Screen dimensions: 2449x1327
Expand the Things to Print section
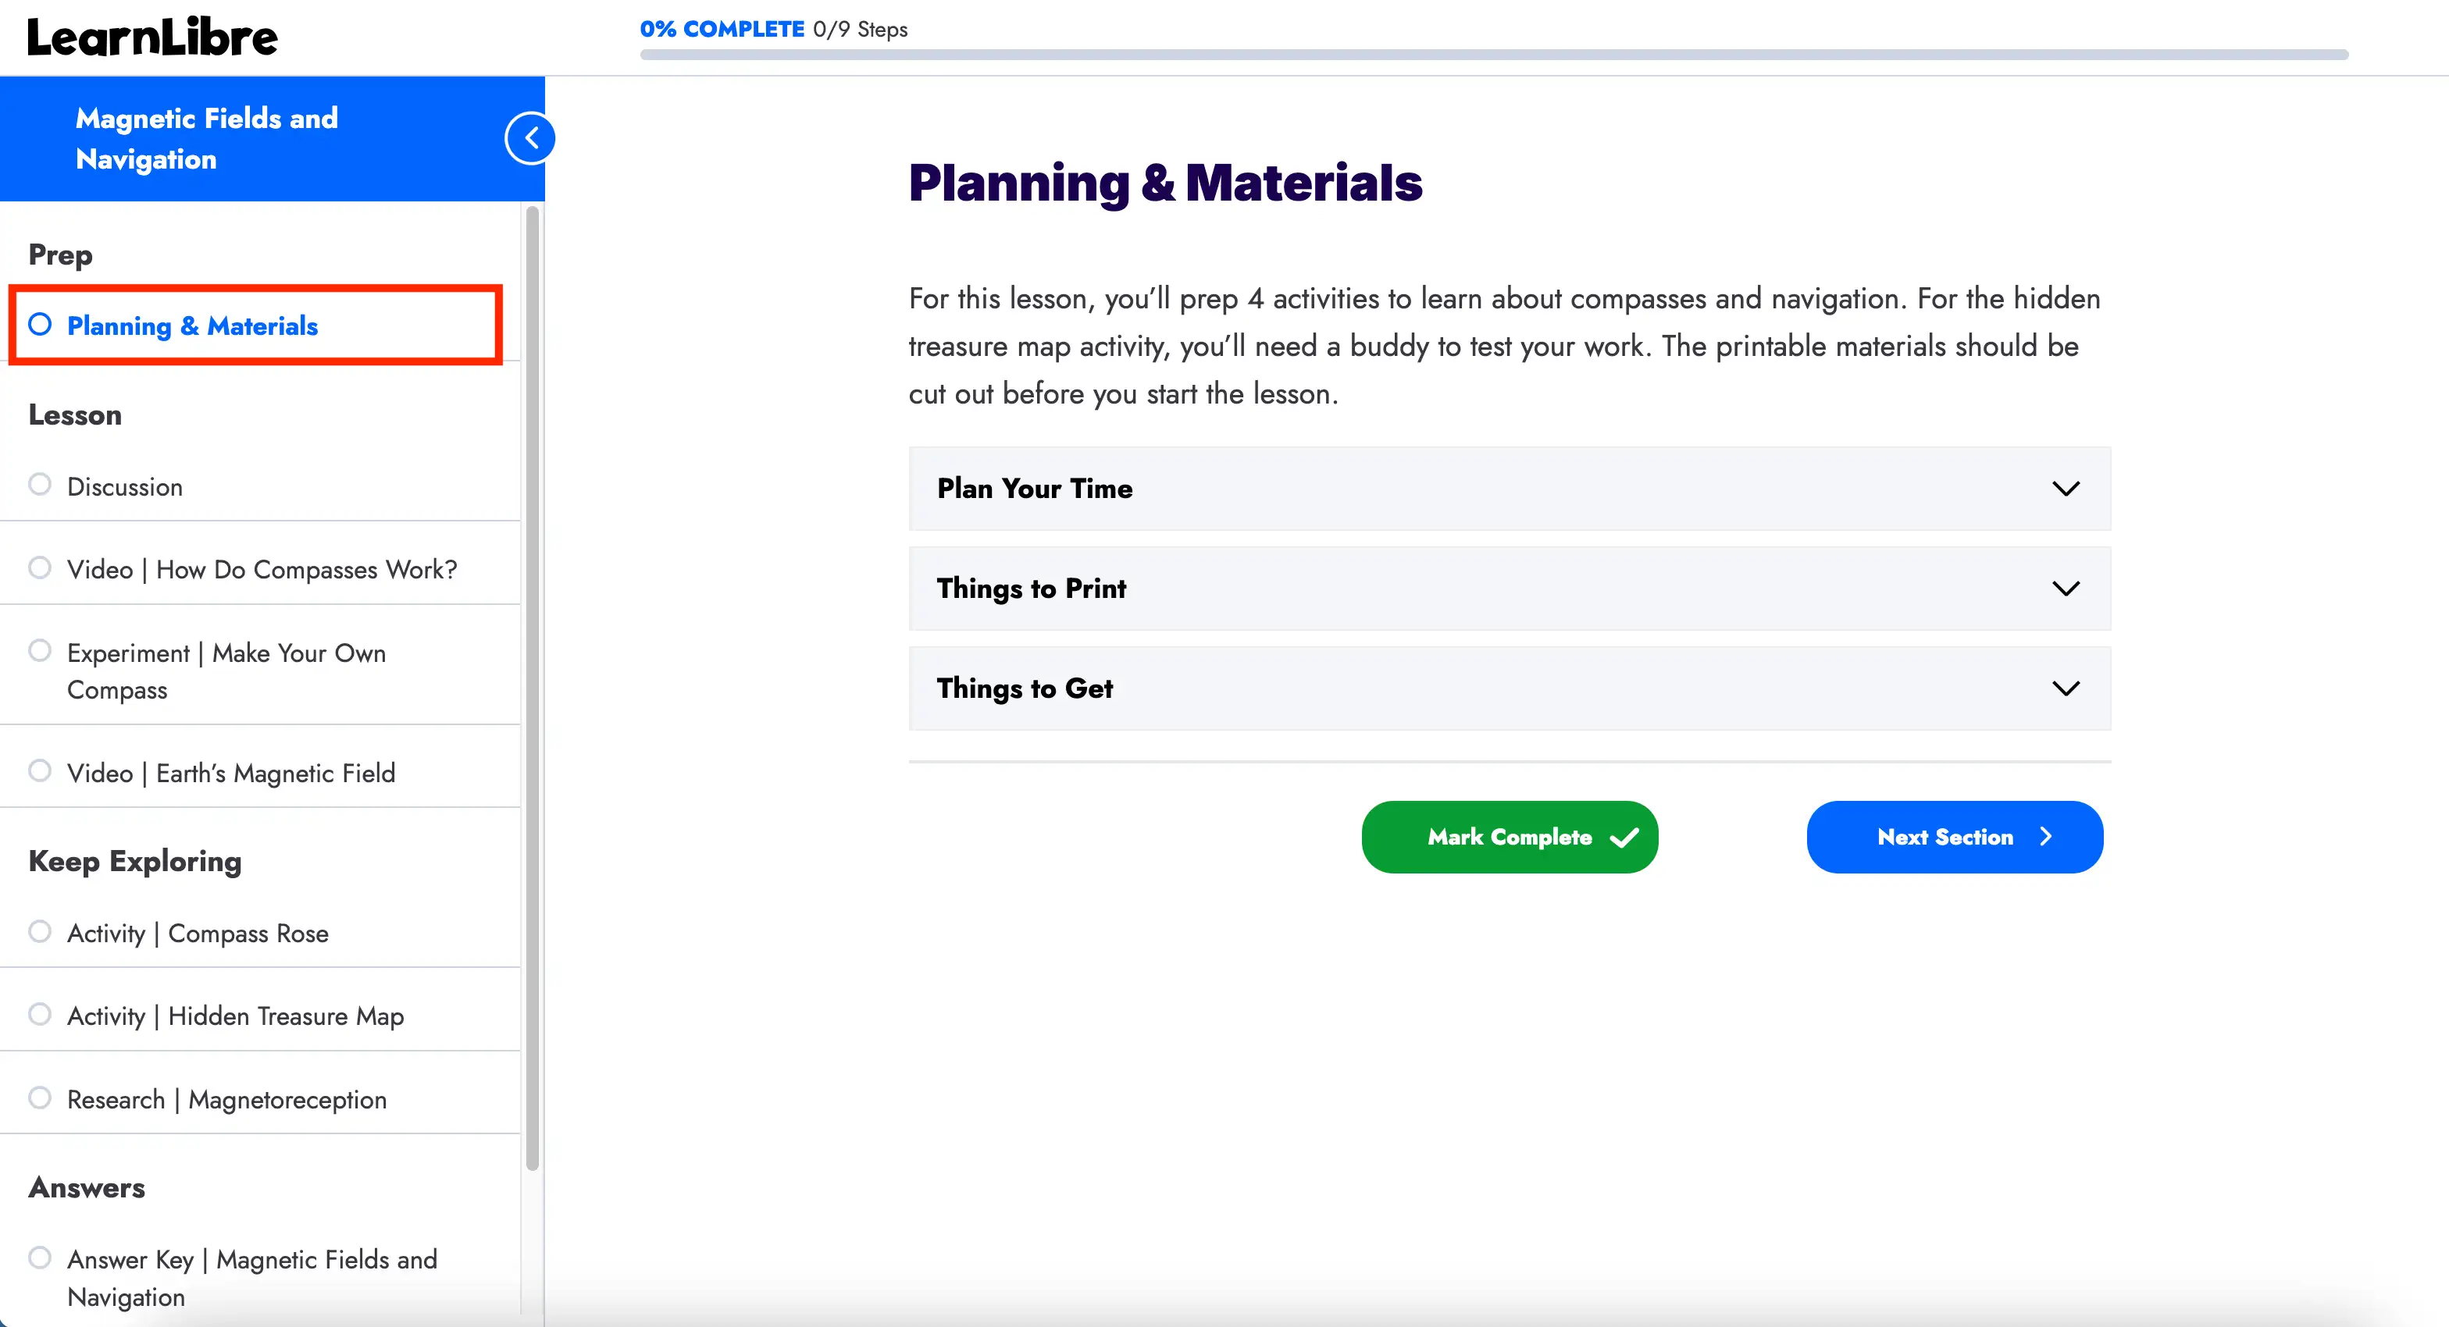tap(1510, 589)
